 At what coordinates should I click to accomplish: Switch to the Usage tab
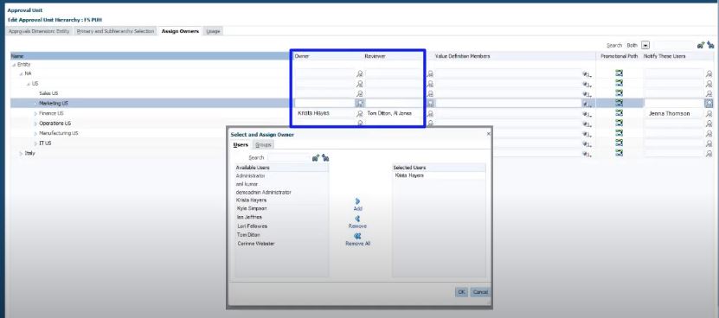click(213, 31)
